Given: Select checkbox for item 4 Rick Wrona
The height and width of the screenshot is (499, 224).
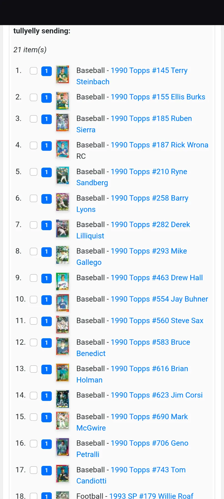Looking at the screenshot, I should [x=34, y=145].
